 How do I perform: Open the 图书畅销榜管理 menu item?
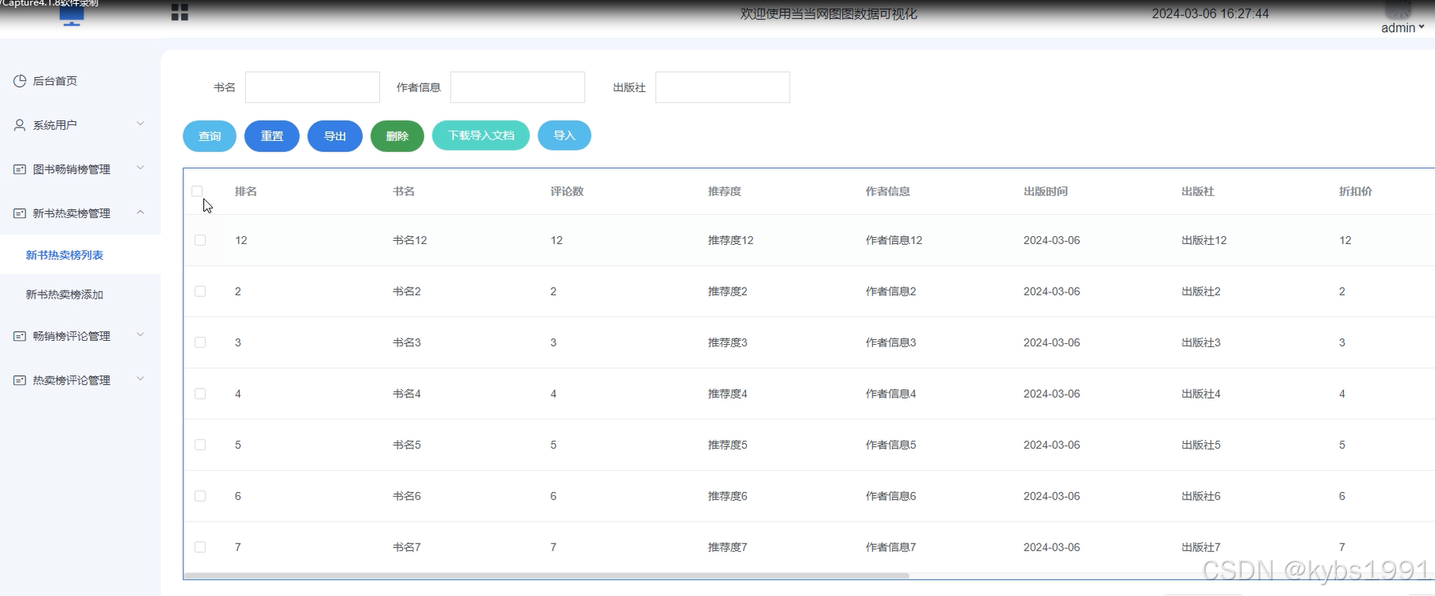click(x=80, y=170)
